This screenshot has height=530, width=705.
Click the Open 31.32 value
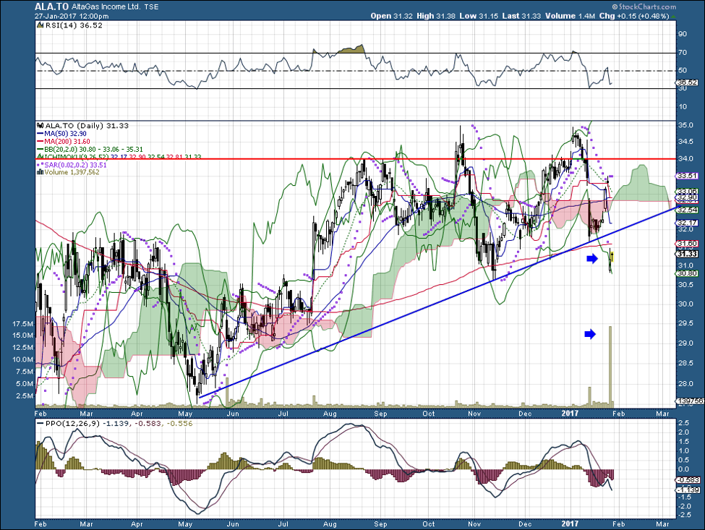pos(392,16)
